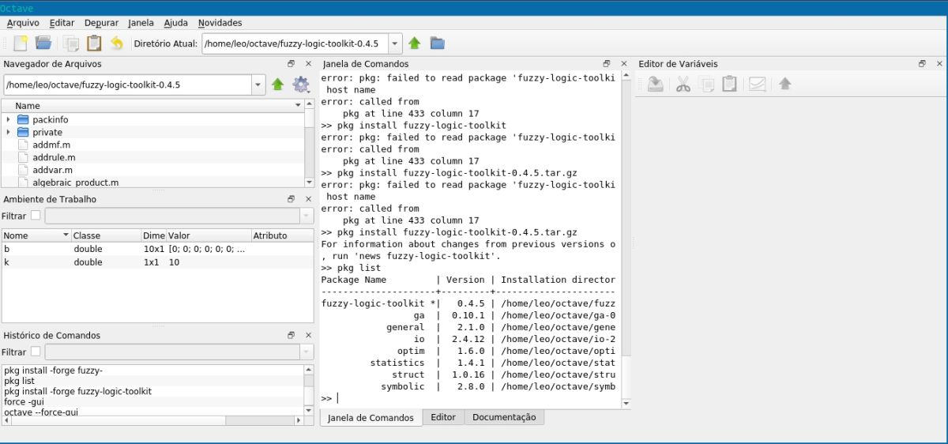
Task: Open the Nome column sort dropdown arrow
Action: coord(66,235)
